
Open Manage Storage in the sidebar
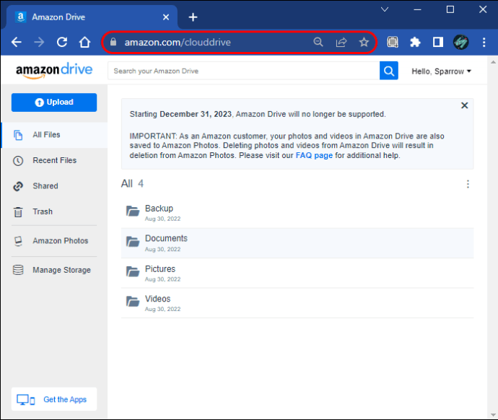pyautogui.click(x=61, y=270)
